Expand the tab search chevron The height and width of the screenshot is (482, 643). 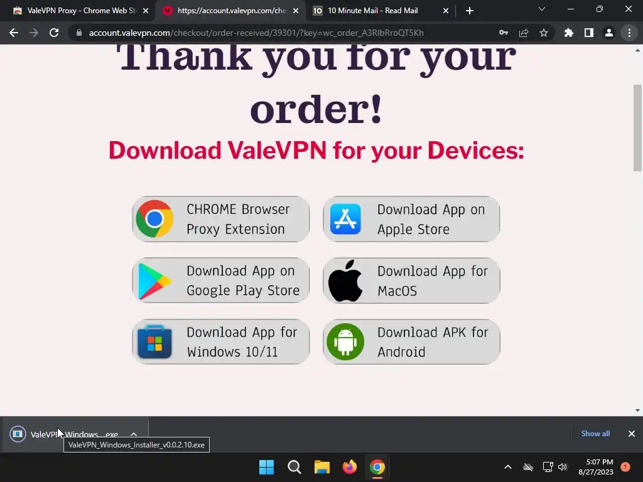(542, 9)
